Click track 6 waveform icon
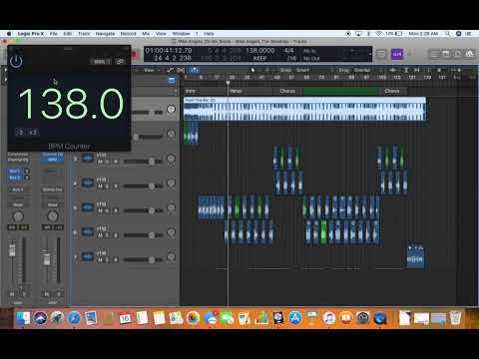 [x=88, y=232]
